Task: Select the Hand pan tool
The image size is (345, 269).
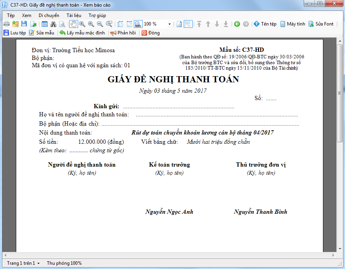Action: click(73, 24)
